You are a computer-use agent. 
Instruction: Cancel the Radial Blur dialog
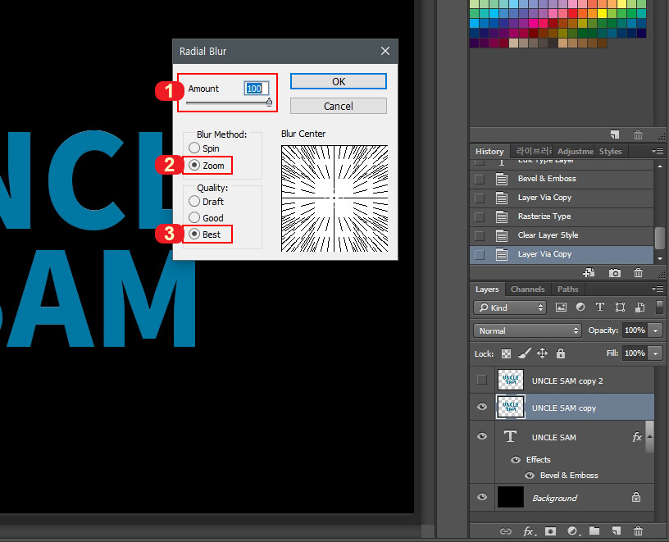pos(339,106)
